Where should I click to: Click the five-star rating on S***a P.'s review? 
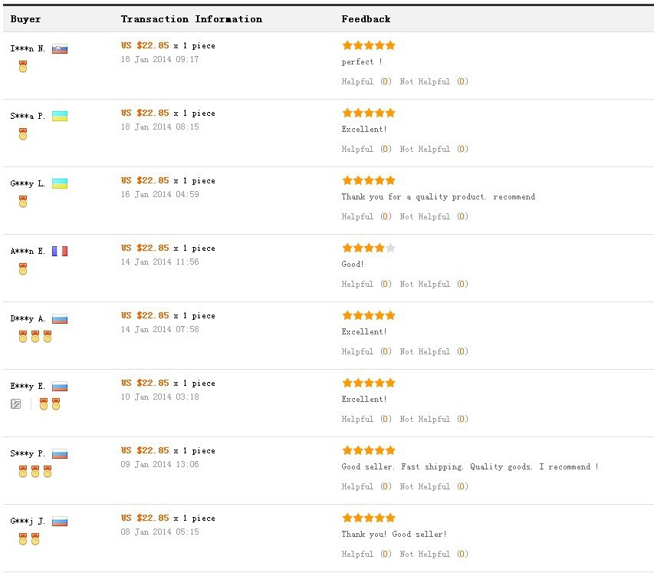[x=369, y=113]
